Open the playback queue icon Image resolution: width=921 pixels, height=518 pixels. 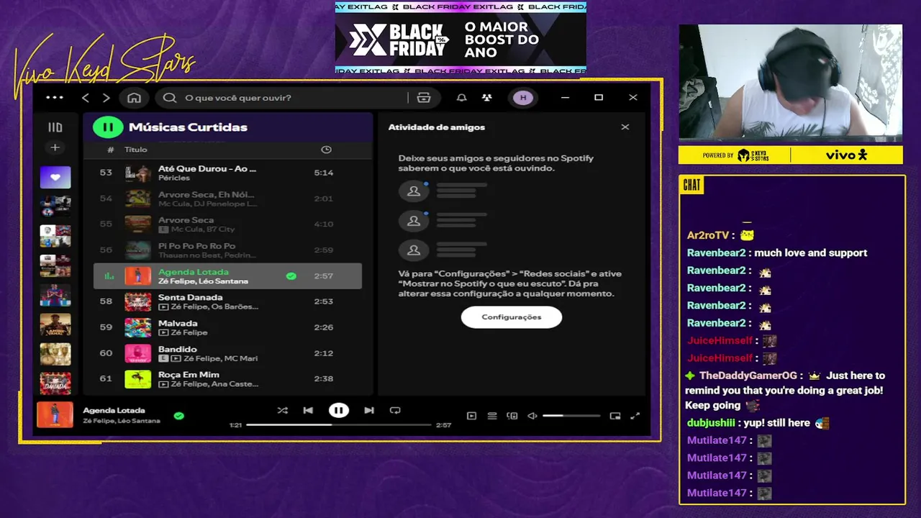click(492, 416)
